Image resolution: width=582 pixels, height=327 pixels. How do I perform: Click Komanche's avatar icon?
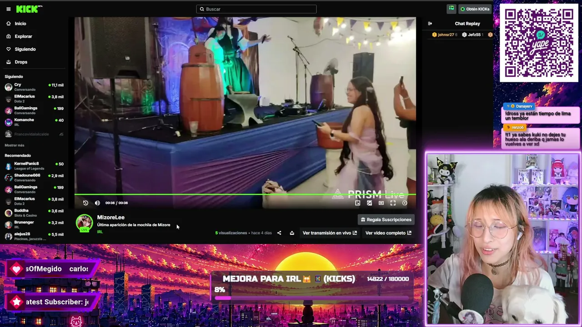tap(8, 122)
